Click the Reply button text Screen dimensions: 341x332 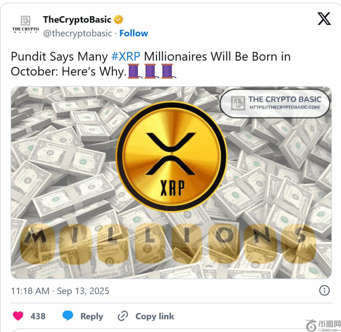click(x=92, y=316)
